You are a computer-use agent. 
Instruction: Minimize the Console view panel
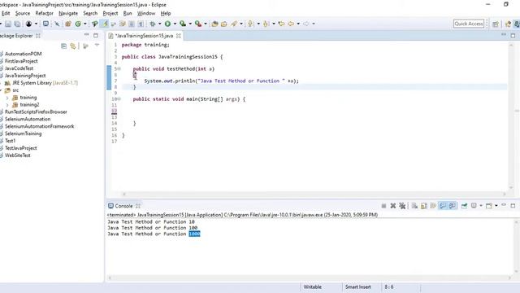click(x=504, y=206)
